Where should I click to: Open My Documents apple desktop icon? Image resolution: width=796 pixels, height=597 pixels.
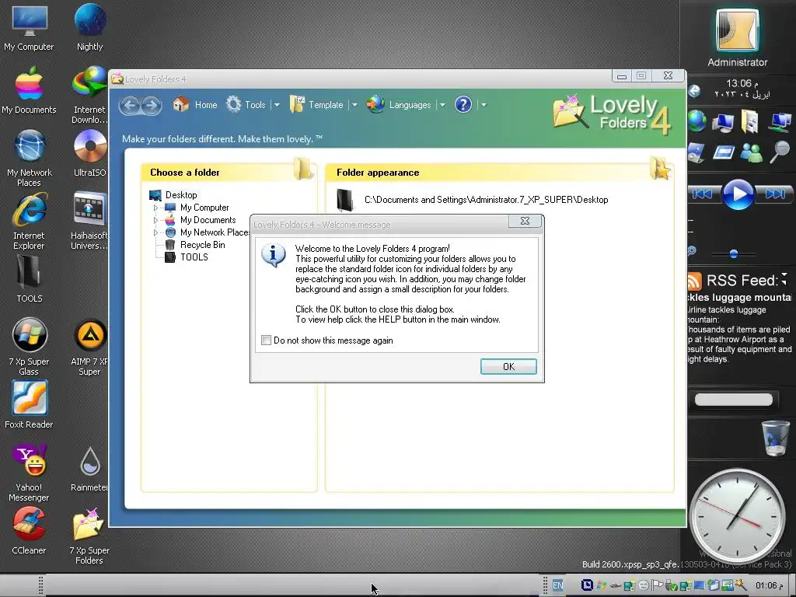coord(29,90)
